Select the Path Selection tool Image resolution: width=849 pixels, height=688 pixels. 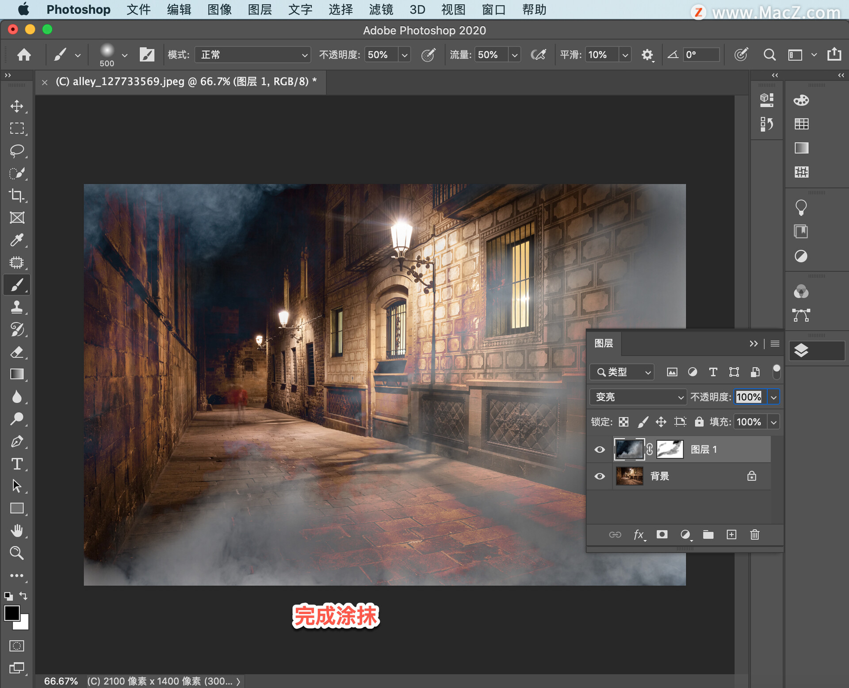[x=17, y=486]
